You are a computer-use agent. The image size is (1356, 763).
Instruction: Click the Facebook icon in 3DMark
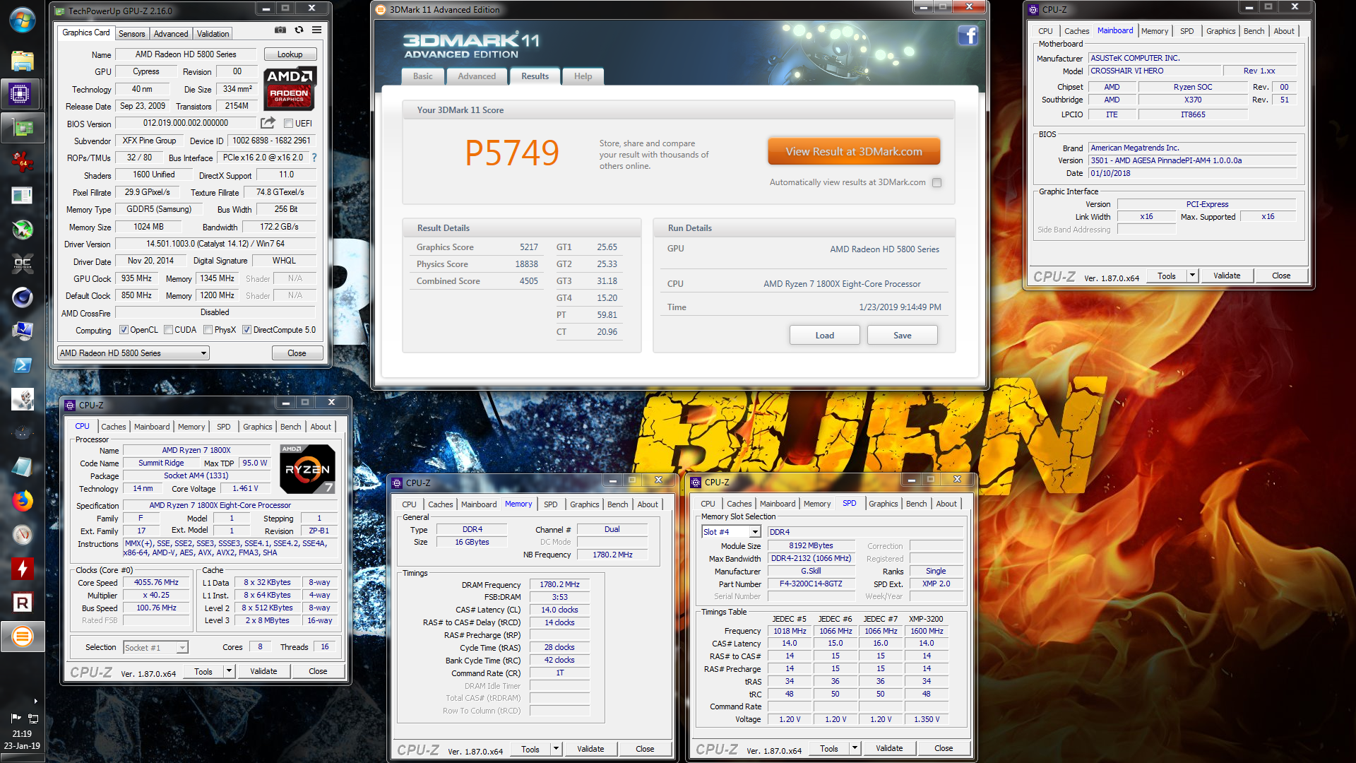(968, 35)
